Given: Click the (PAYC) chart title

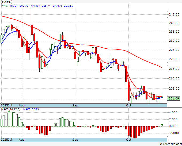Looking at the screenshot, I should [x=6, y=2].
